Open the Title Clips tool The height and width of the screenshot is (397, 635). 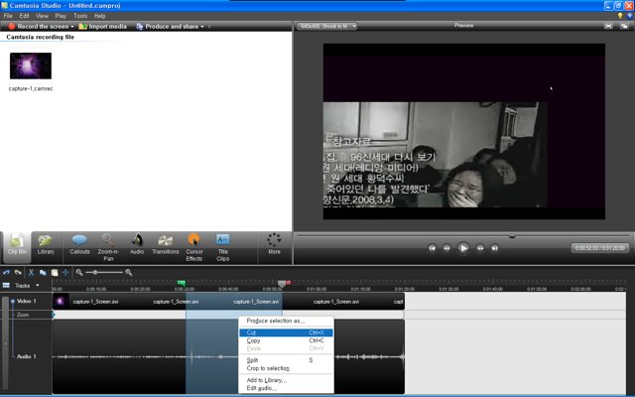tap(222, 247)
